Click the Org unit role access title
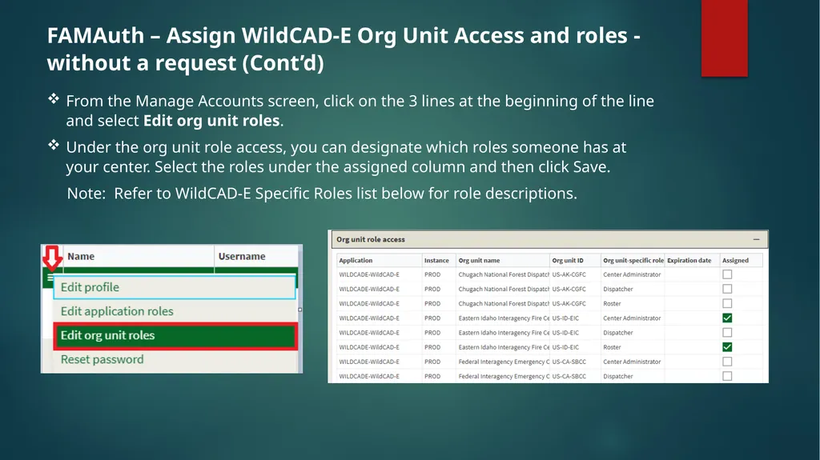Image resolution: width=820 pixels, height=460 pixels. pyautogui.click(x=370, y=239)
